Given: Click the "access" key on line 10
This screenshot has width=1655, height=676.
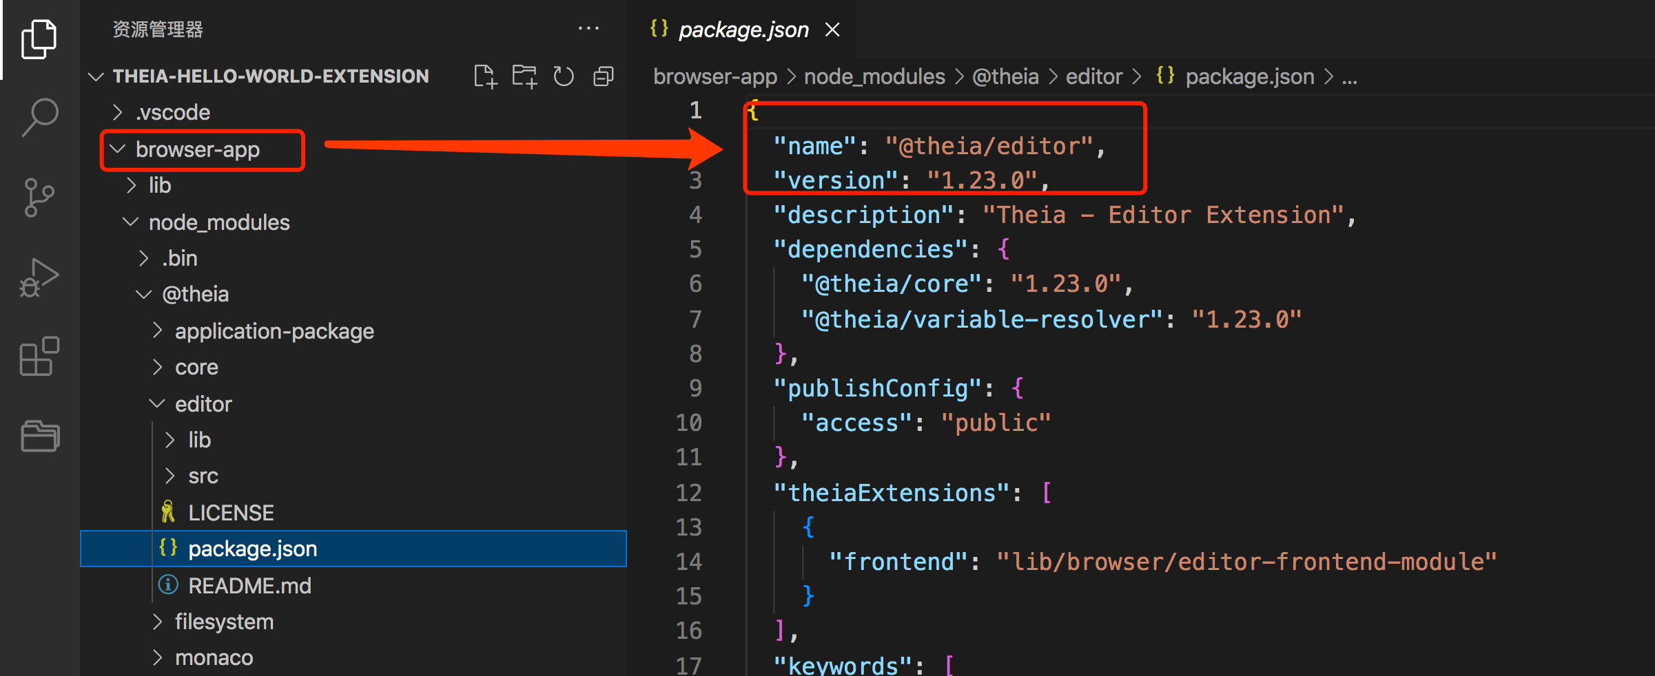Looking at the screenshot, I should (856, 423).
